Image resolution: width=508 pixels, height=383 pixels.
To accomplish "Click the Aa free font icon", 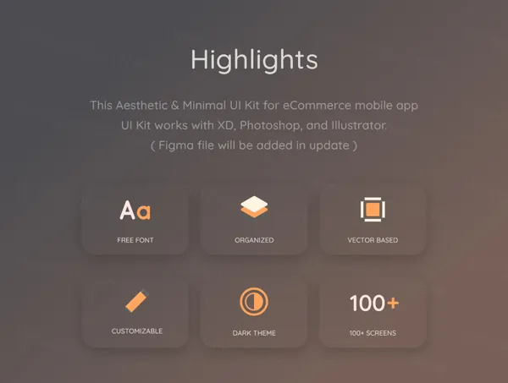I will click(x=135, y=211).
